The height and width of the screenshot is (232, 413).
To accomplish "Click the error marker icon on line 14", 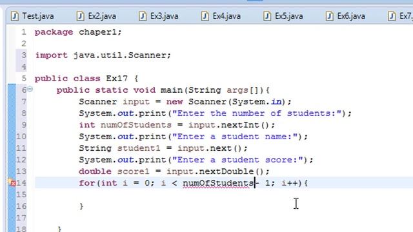I will 12,182.
